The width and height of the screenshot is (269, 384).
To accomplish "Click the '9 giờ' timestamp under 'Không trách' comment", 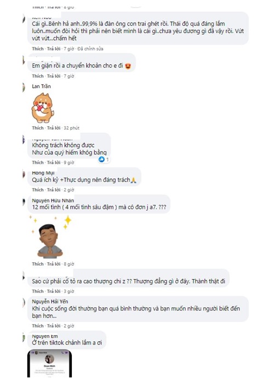I will point(68,162).
